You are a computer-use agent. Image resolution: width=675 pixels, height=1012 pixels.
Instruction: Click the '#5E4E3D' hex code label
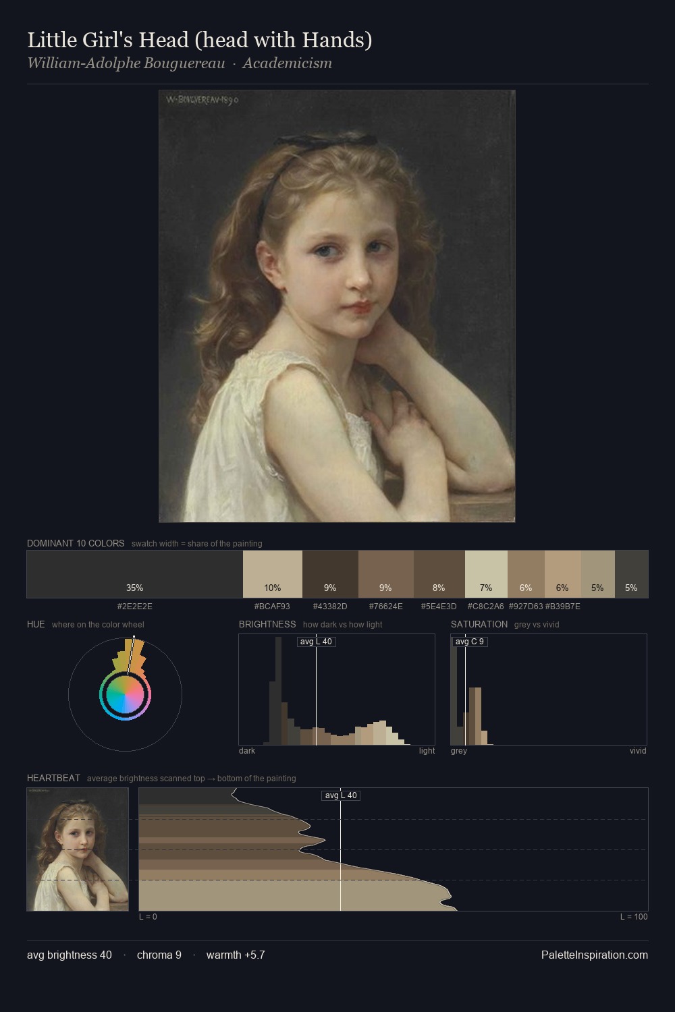pyautogui.click(x=439, y=607)
